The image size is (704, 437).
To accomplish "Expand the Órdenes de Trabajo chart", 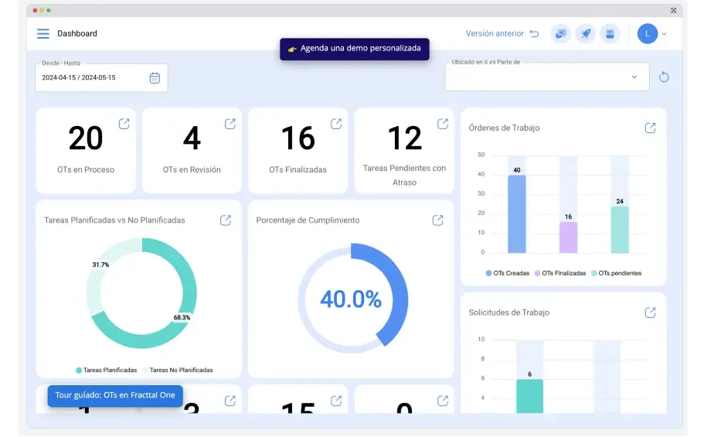I will (x=650, y=128).
